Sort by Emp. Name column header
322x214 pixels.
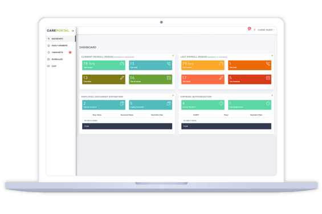(97, 115)
